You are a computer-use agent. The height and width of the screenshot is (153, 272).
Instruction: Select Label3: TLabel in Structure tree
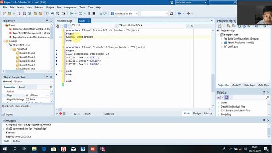[27, 61]
